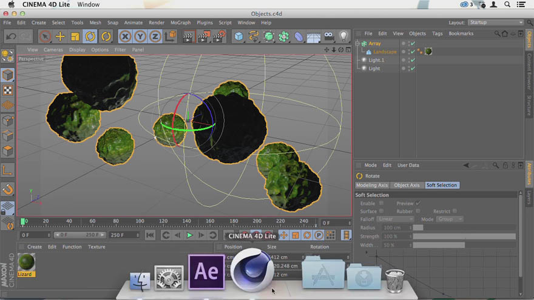
Task: Open After Effects from the Dock
Action: (206, 272)
